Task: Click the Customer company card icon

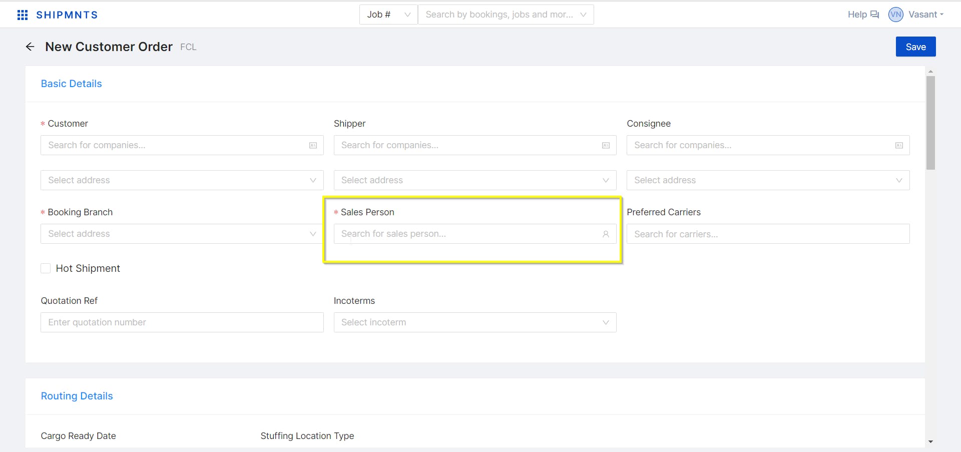Action: [x=313, y=145]
